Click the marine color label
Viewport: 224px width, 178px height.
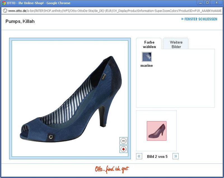click(x=147, y=66)
